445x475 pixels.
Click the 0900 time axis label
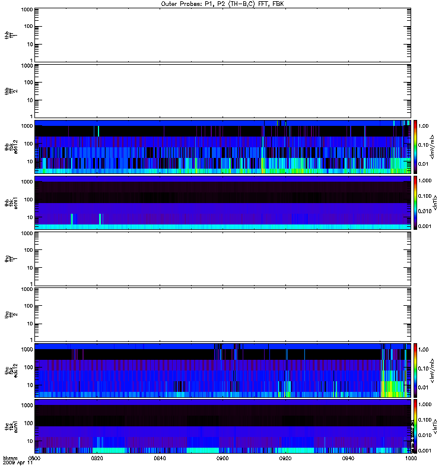click(x=223, y=458)
